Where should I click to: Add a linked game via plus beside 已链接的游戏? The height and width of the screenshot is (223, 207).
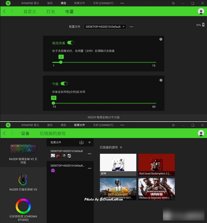[121, 147]
